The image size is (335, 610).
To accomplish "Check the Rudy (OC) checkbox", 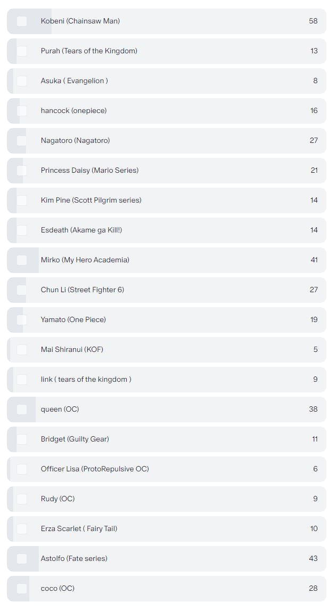I will 22,499.
